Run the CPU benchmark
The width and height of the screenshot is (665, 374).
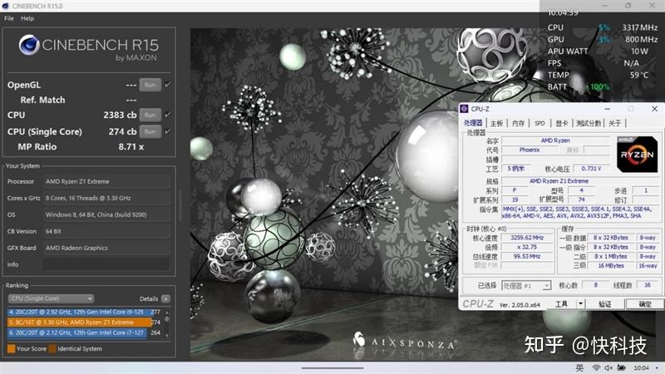(x=150, y=115)
